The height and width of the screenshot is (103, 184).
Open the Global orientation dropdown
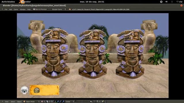70,102
